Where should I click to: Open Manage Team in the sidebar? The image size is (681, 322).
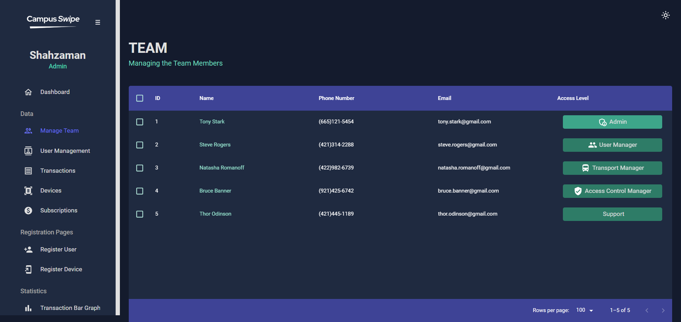click(x=59, y=131)
